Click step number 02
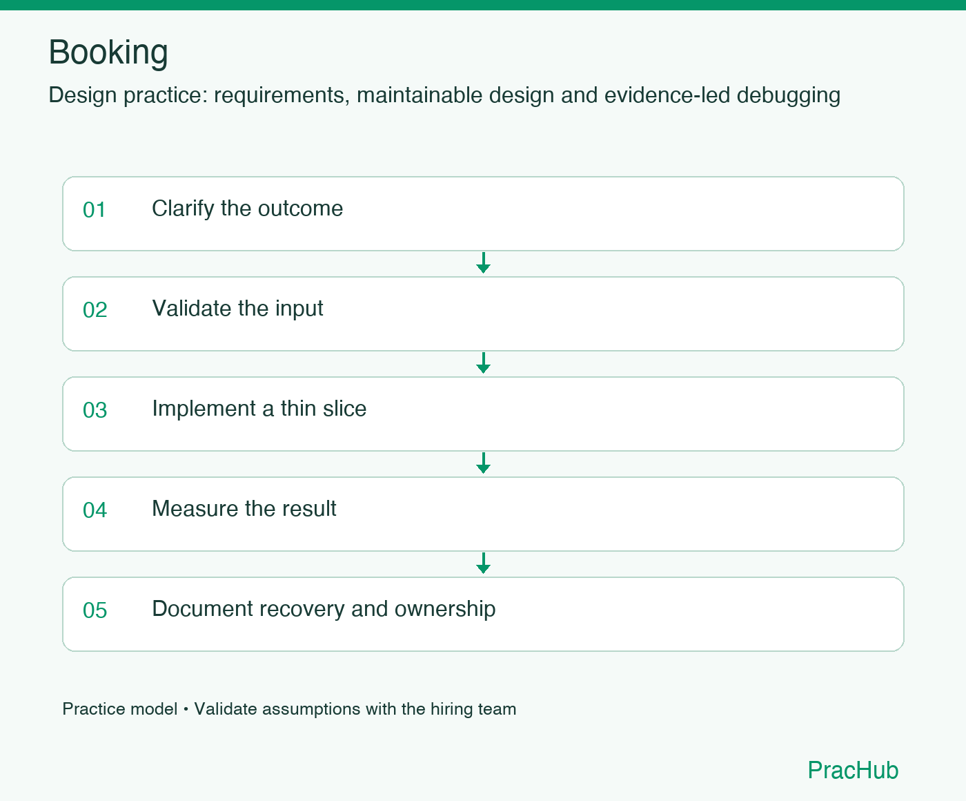Viewport: 966px width, 801px height. coord(95,310)
